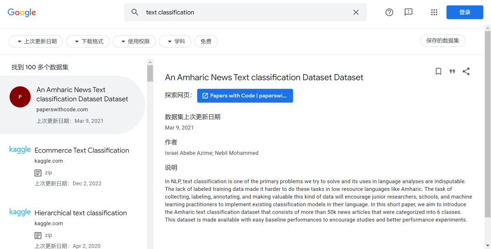Click the results list scrollbar thumb
The height and width of the screenshot is (249, 491).
(x=150, y=73)
